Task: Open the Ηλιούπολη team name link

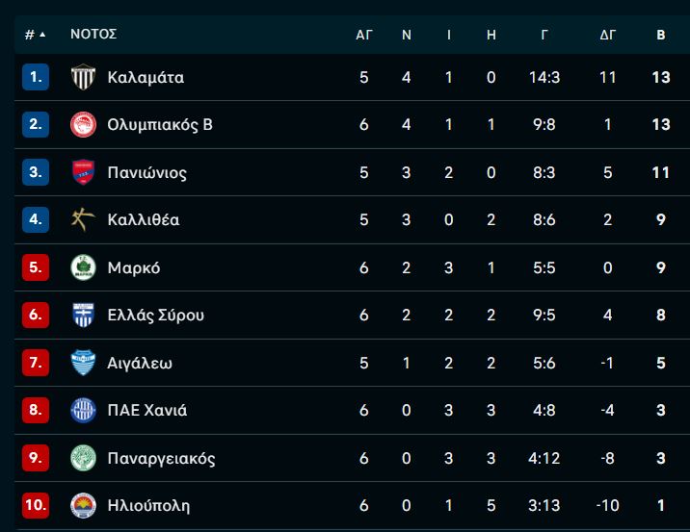Action: click(148, 505)
